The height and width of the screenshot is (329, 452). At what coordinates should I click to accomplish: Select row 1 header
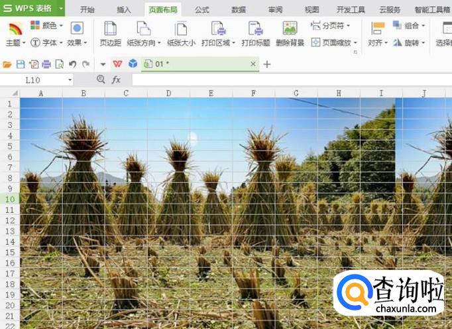(10, 103)
